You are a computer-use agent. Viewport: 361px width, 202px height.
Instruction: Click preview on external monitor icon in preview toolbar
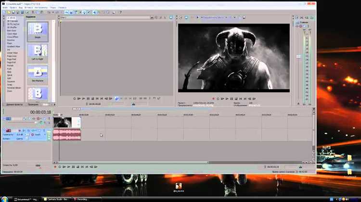click(186, 17)
